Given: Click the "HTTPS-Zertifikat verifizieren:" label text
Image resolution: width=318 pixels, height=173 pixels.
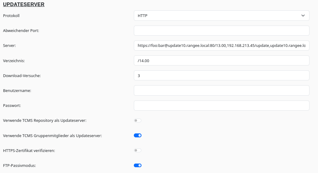Looking at the screenshot, I should tap(29, 150).
